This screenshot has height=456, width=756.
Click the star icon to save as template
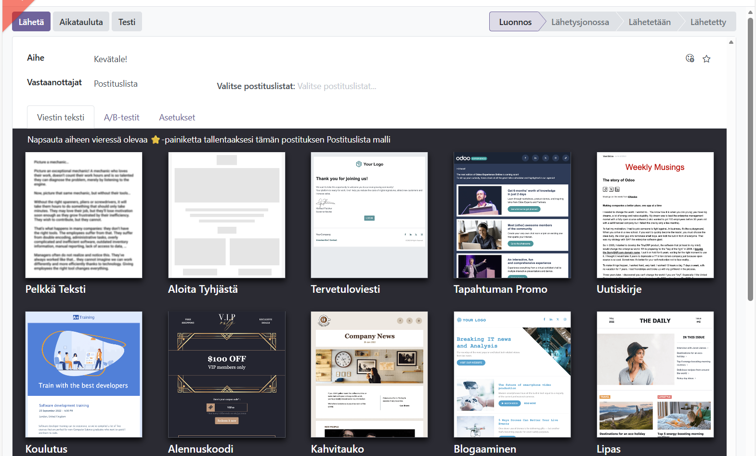706,59
